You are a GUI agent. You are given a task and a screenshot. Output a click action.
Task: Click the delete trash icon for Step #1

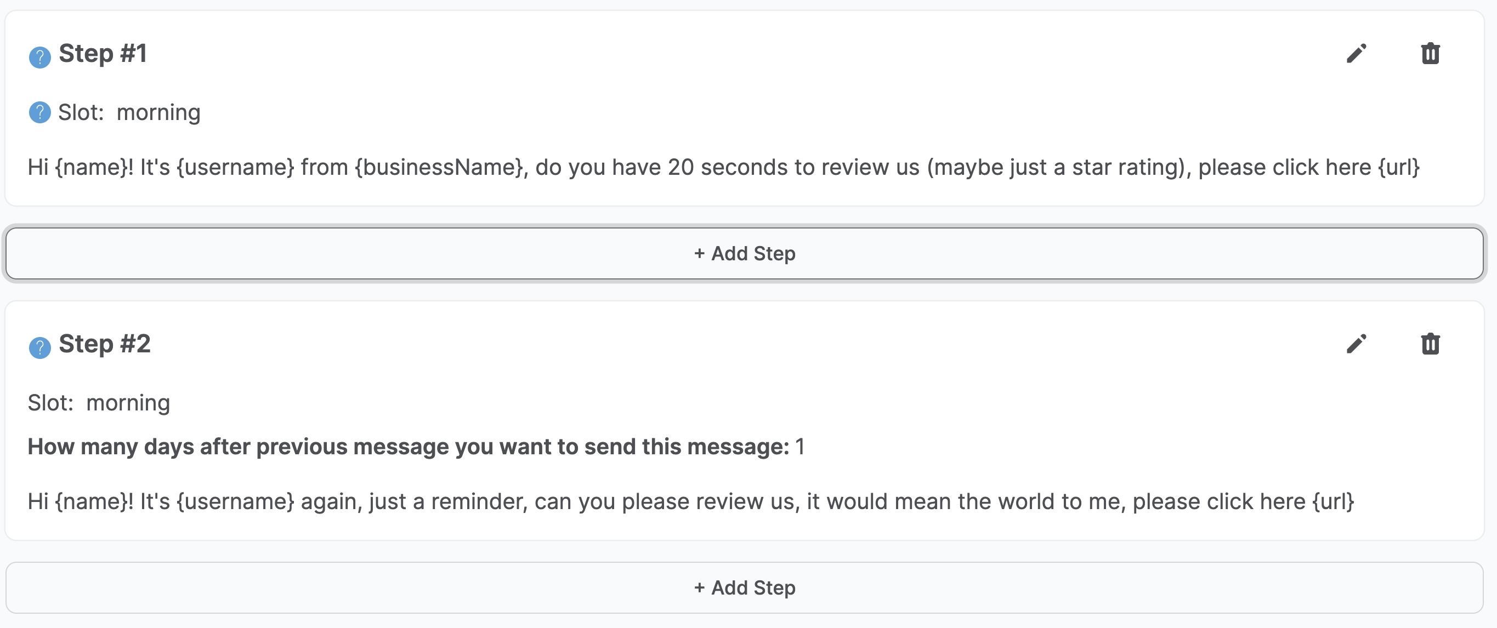[1430, 54]
